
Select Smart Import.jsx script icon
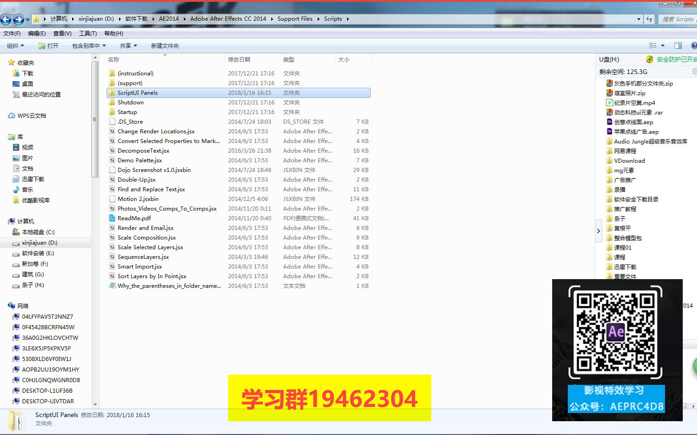(112, 267)
